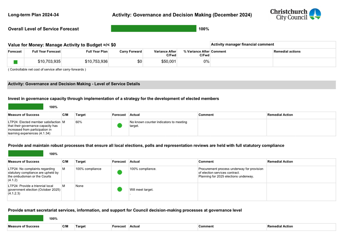The width and height of the screenshot is (344, 243).
Task: Click the 'Will meet target.' actual text
Action: tap(141, 190)
